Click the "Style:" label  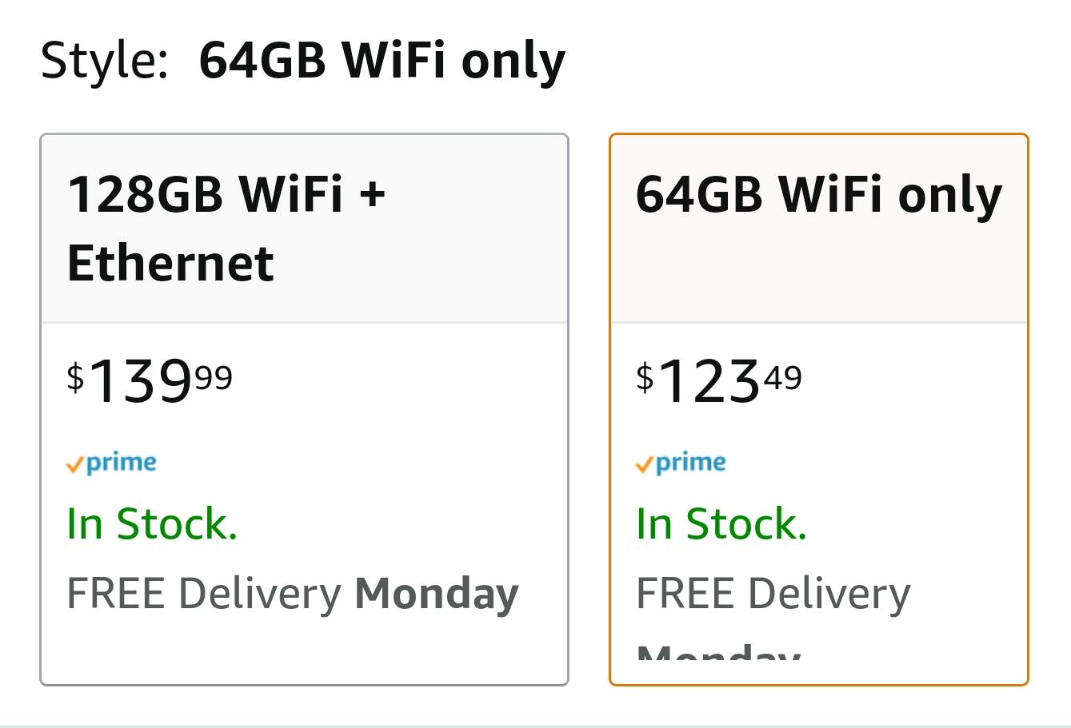coord(104,60)
